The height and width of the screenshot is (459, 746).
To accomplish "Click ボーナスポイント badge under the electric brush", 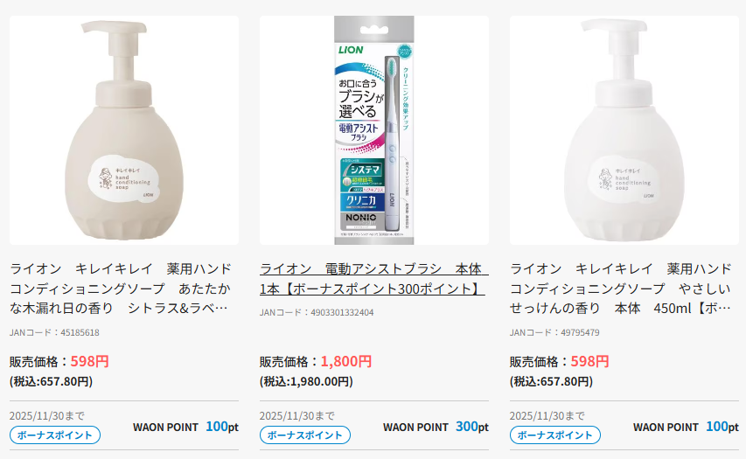I will click(305, 435).
